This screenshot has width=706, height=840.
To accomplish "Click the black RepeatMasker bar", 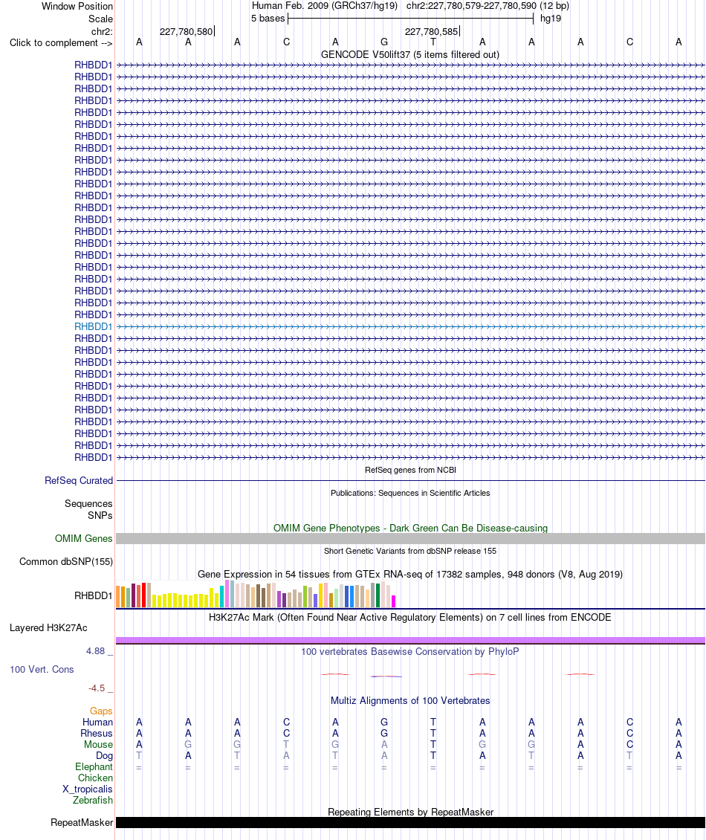I will click(x=410, y=822).
